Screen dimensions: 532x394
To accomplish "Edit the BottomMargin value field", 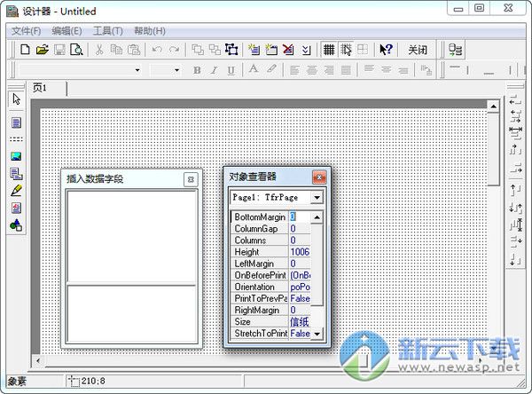I will [300, 217].
